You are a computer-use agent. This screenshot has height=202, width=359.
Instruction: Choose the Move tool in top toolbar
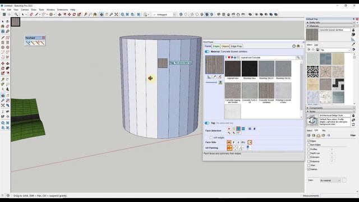[x=69, y=14]
